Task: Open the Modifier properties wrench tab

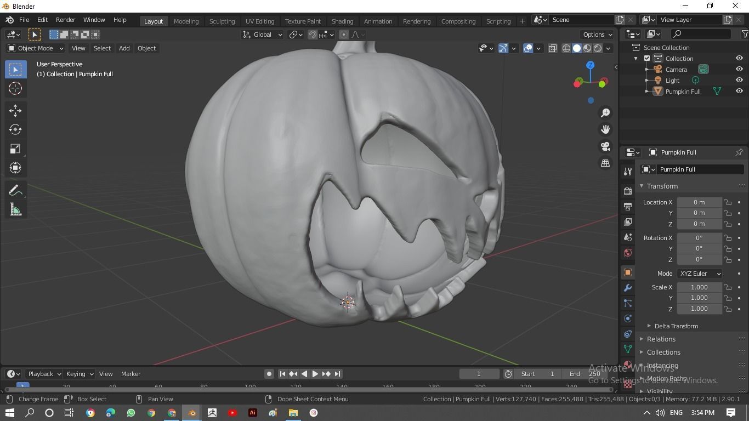Action: tap(628, 288)
